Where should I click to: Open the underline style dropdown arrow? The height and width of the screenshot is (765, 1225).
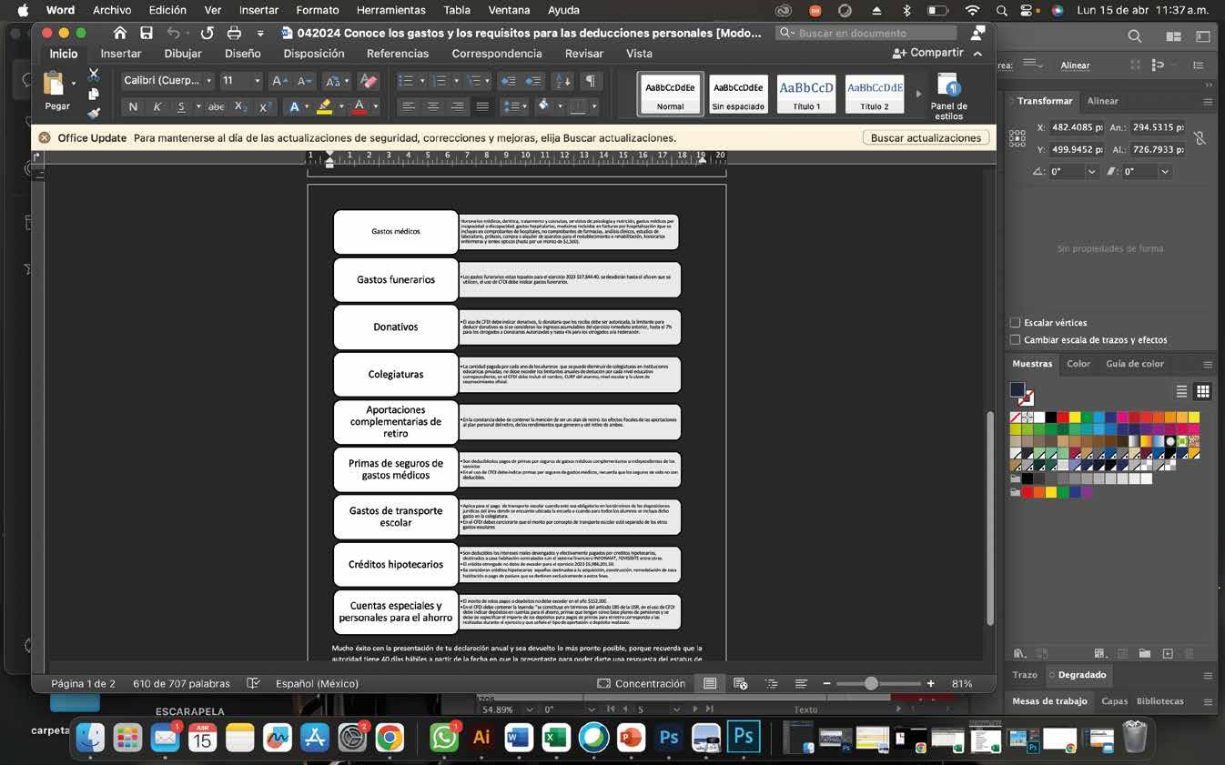[x=197, y=107]
